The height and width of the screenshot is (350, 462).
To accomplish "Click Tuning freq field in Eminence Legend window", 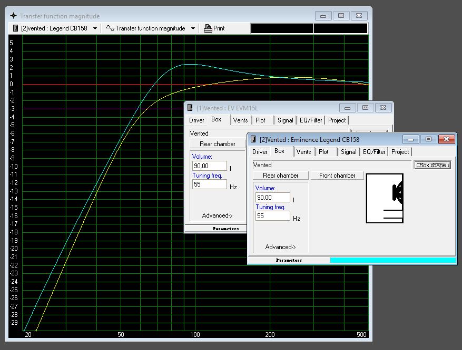I will click(x=272, y=215).
